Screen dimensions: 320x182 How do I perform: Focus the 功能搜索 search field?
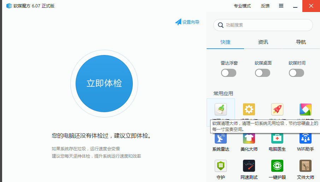click(x=263, y=25)
